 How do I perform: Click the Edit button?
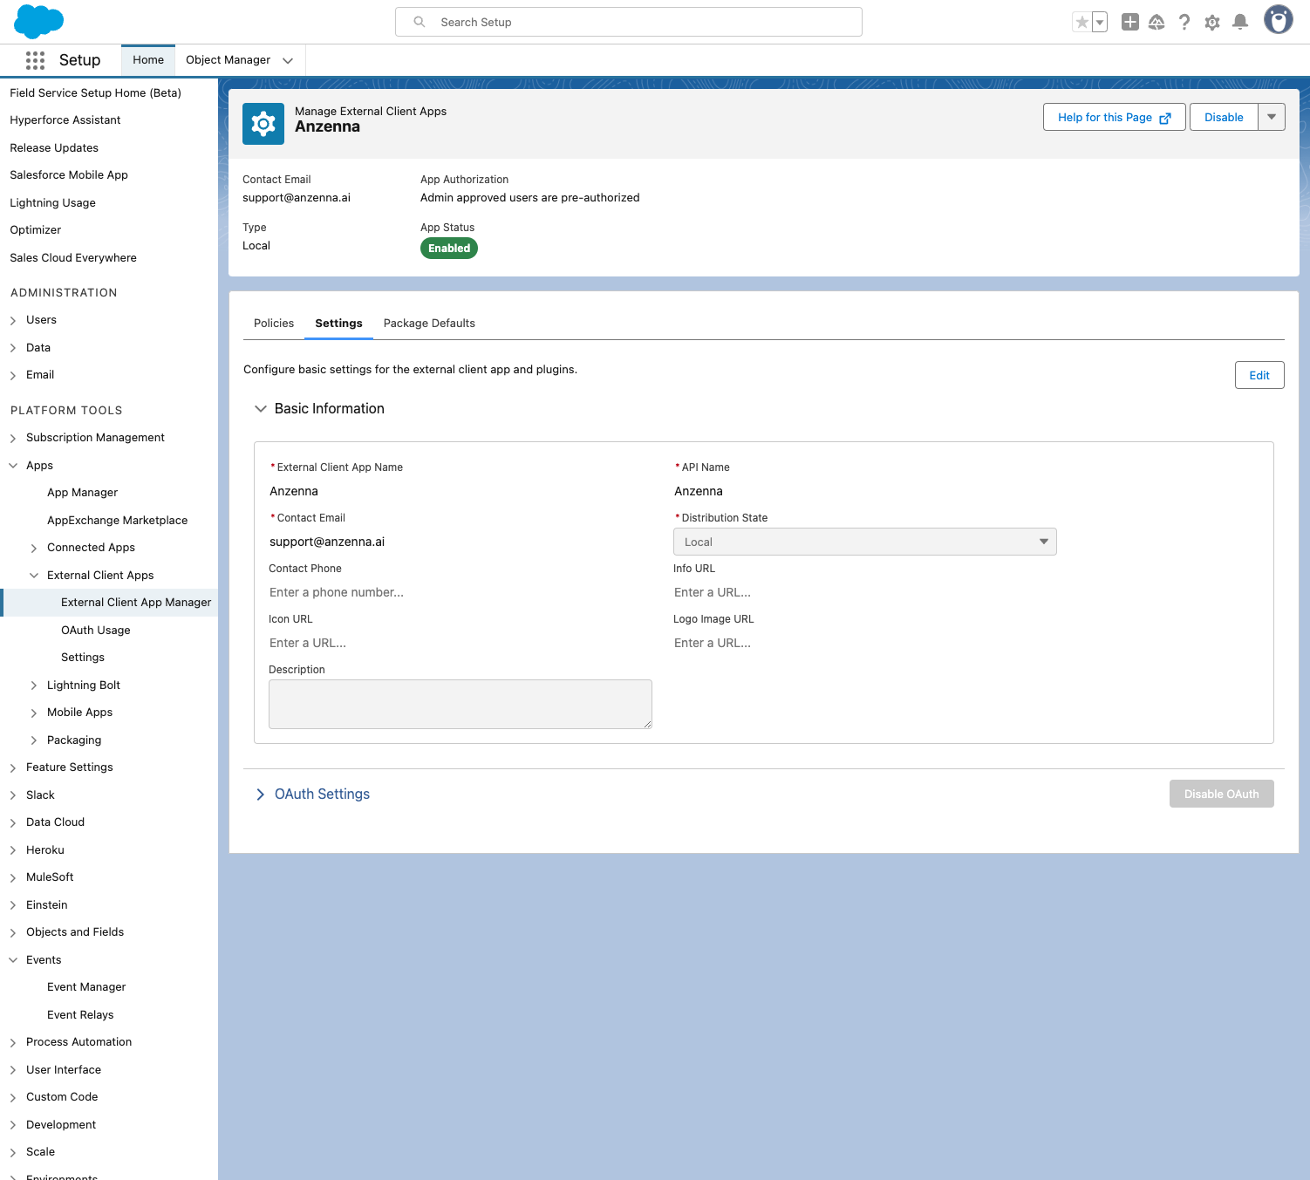point(1259,375)
